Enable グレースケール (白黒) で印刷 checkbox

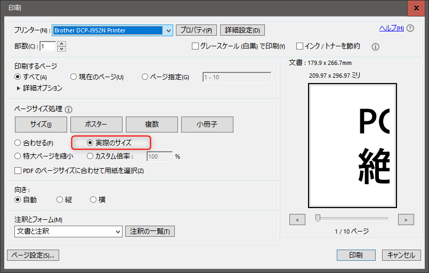195,46
